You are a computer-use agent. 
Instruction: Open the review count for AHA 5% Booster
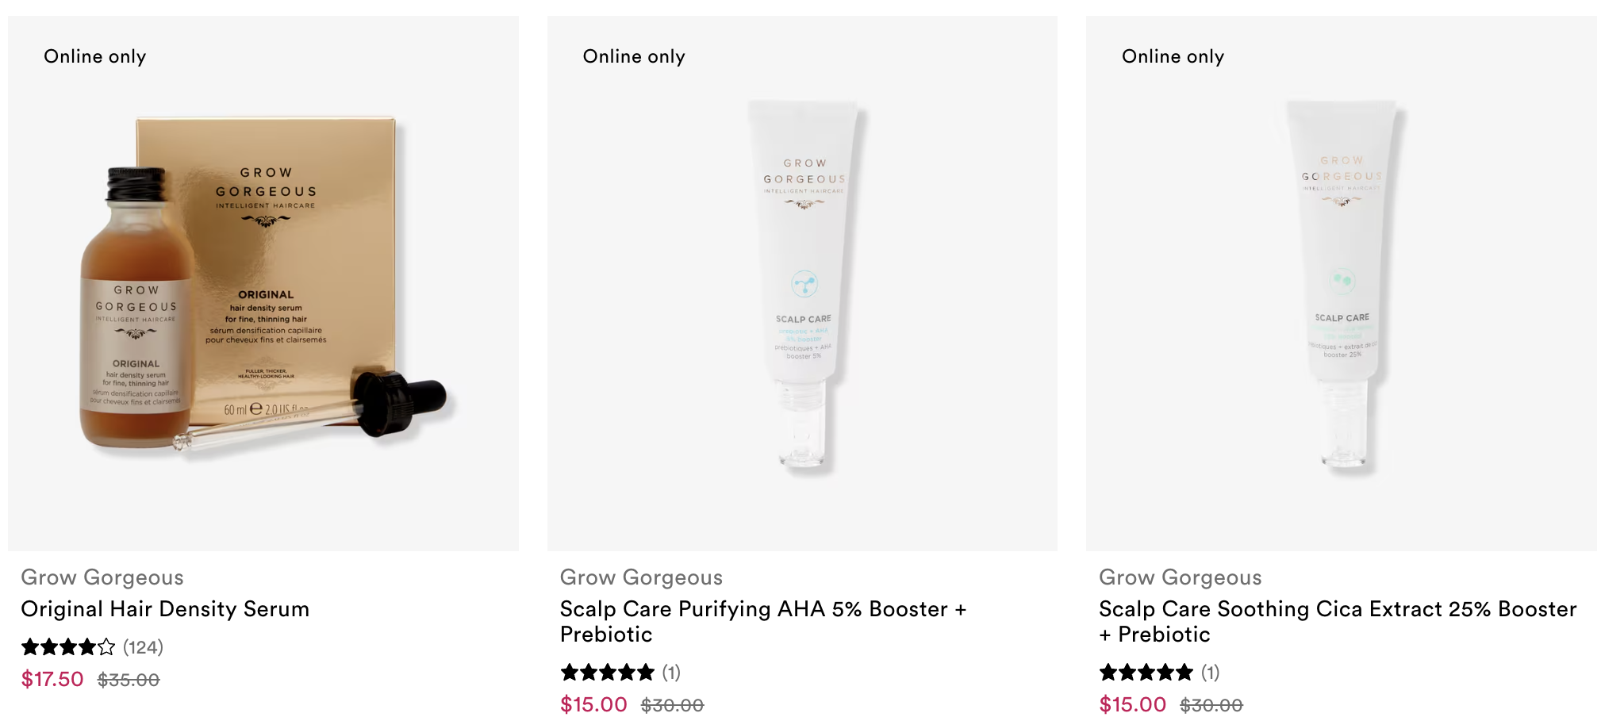point(671,673)
